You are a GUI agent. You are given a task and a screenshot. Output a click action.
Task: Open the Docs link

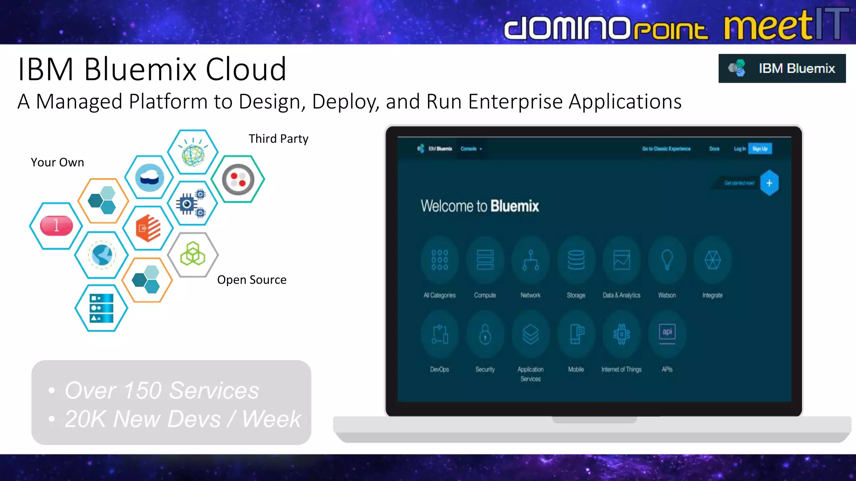pos(714,149)
